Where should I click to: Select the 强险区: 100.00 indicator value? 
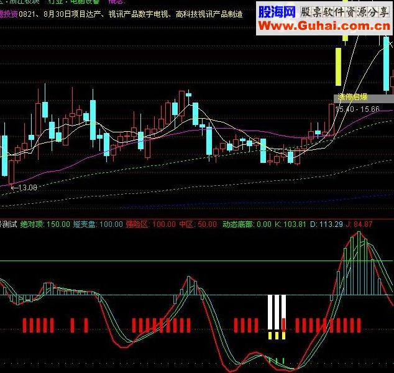[151, 224]
